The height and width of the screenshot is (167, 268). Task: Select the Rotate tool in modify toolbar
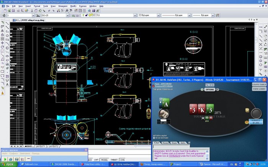[x=2, y=47]
